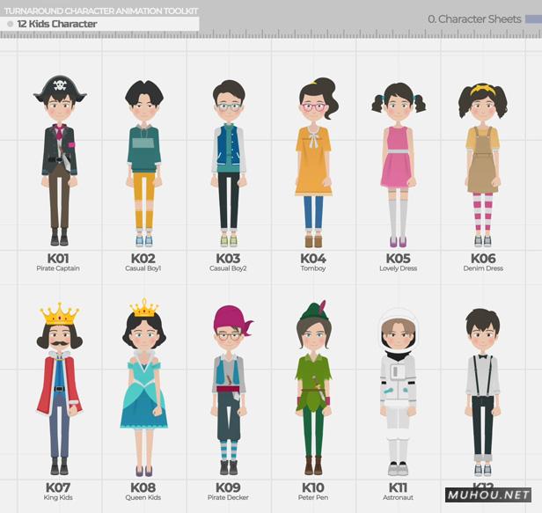Select the K10 Peter Pen character
The image size is (542, 513).
[313, 387]
